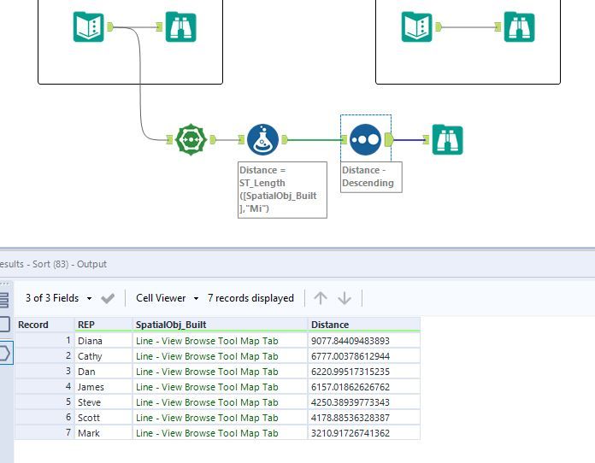Click the input anchor of final Browse tool
Image resolution: width=595 pixels, height=463 pixels.
tap(426, 139)
